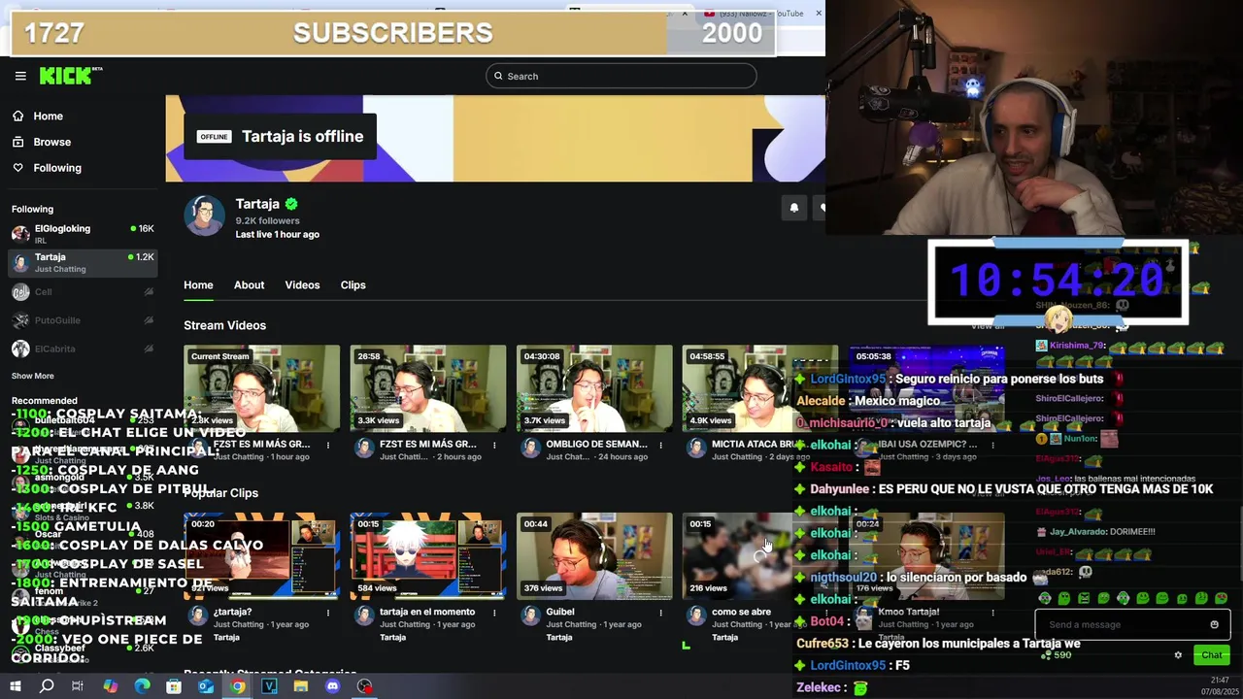Open chat settings gear icon

[1178, 655]
